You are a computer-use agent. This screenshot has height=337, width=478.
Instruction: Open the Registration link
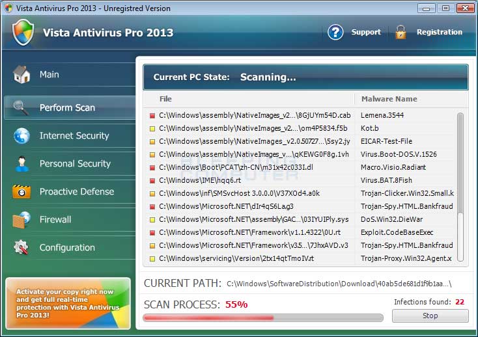click(x=440, y=32)
